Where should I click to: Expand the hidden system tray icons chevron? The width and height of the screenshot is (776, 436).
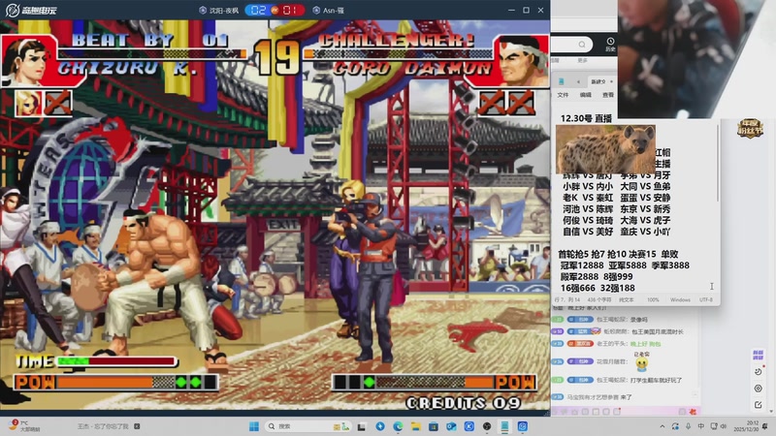(x=663, y=426)
